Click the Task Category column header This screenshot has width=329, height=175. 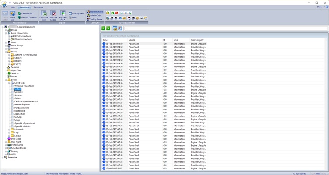click(x=198, y=40)
